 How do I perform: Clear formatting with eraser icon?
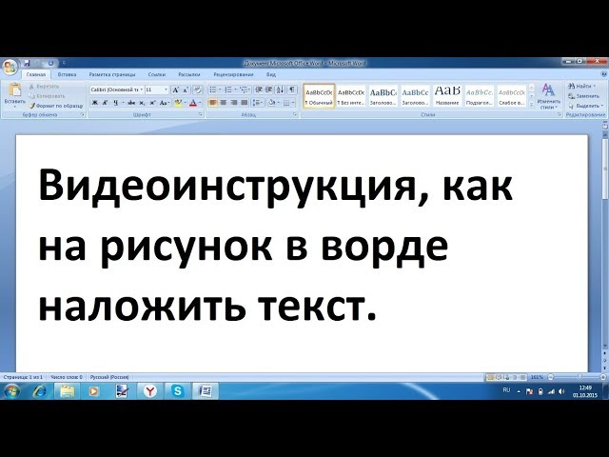198,89
